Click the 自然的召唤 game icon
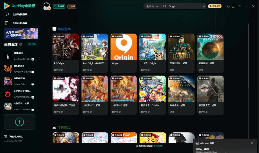This screenshot has height=153, width=259. [8, 81]
